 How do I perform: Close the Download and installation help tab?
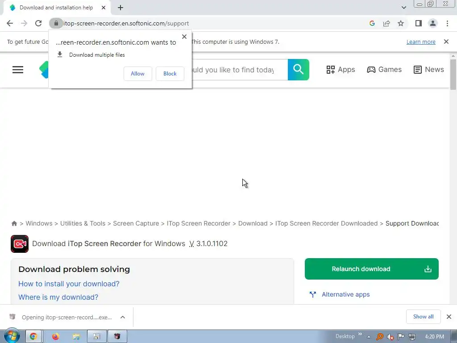(x=104, y=8)
